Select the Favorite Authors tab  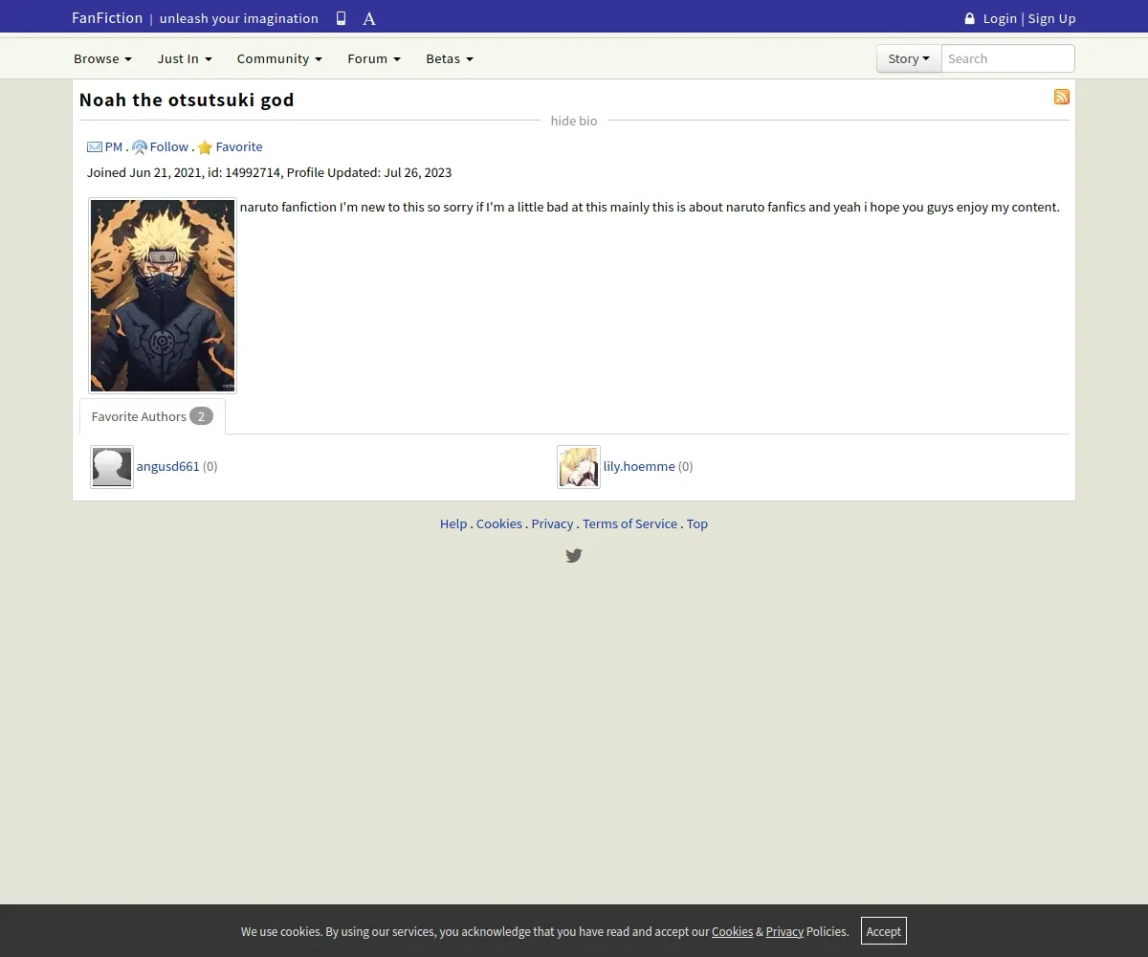click(x=152, y=416)
